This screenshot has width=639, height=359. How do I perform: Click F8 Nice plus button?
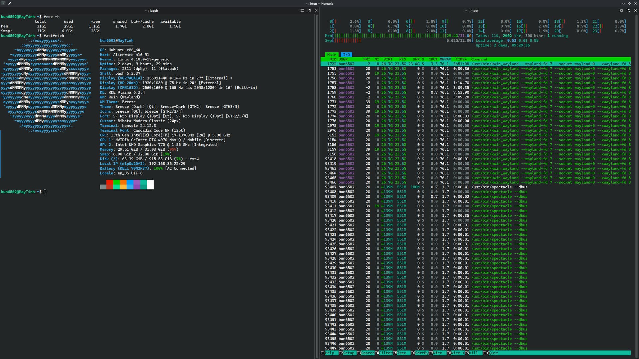coord(455,353)
